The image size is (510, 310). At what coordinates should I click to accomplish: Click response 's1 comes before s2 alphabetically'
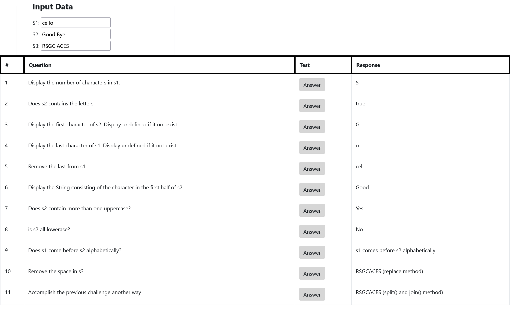coord(396,250)
